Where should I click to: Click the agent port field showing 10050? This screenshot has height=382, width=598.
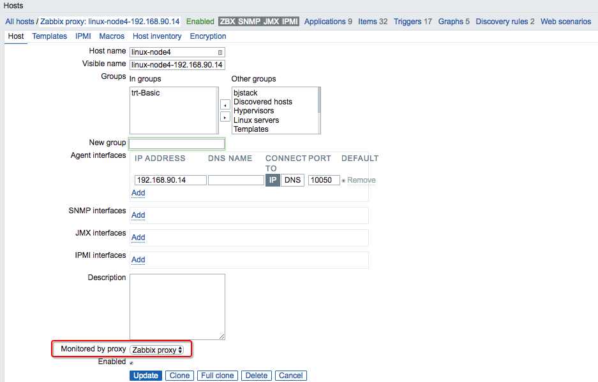coord(324,180)
